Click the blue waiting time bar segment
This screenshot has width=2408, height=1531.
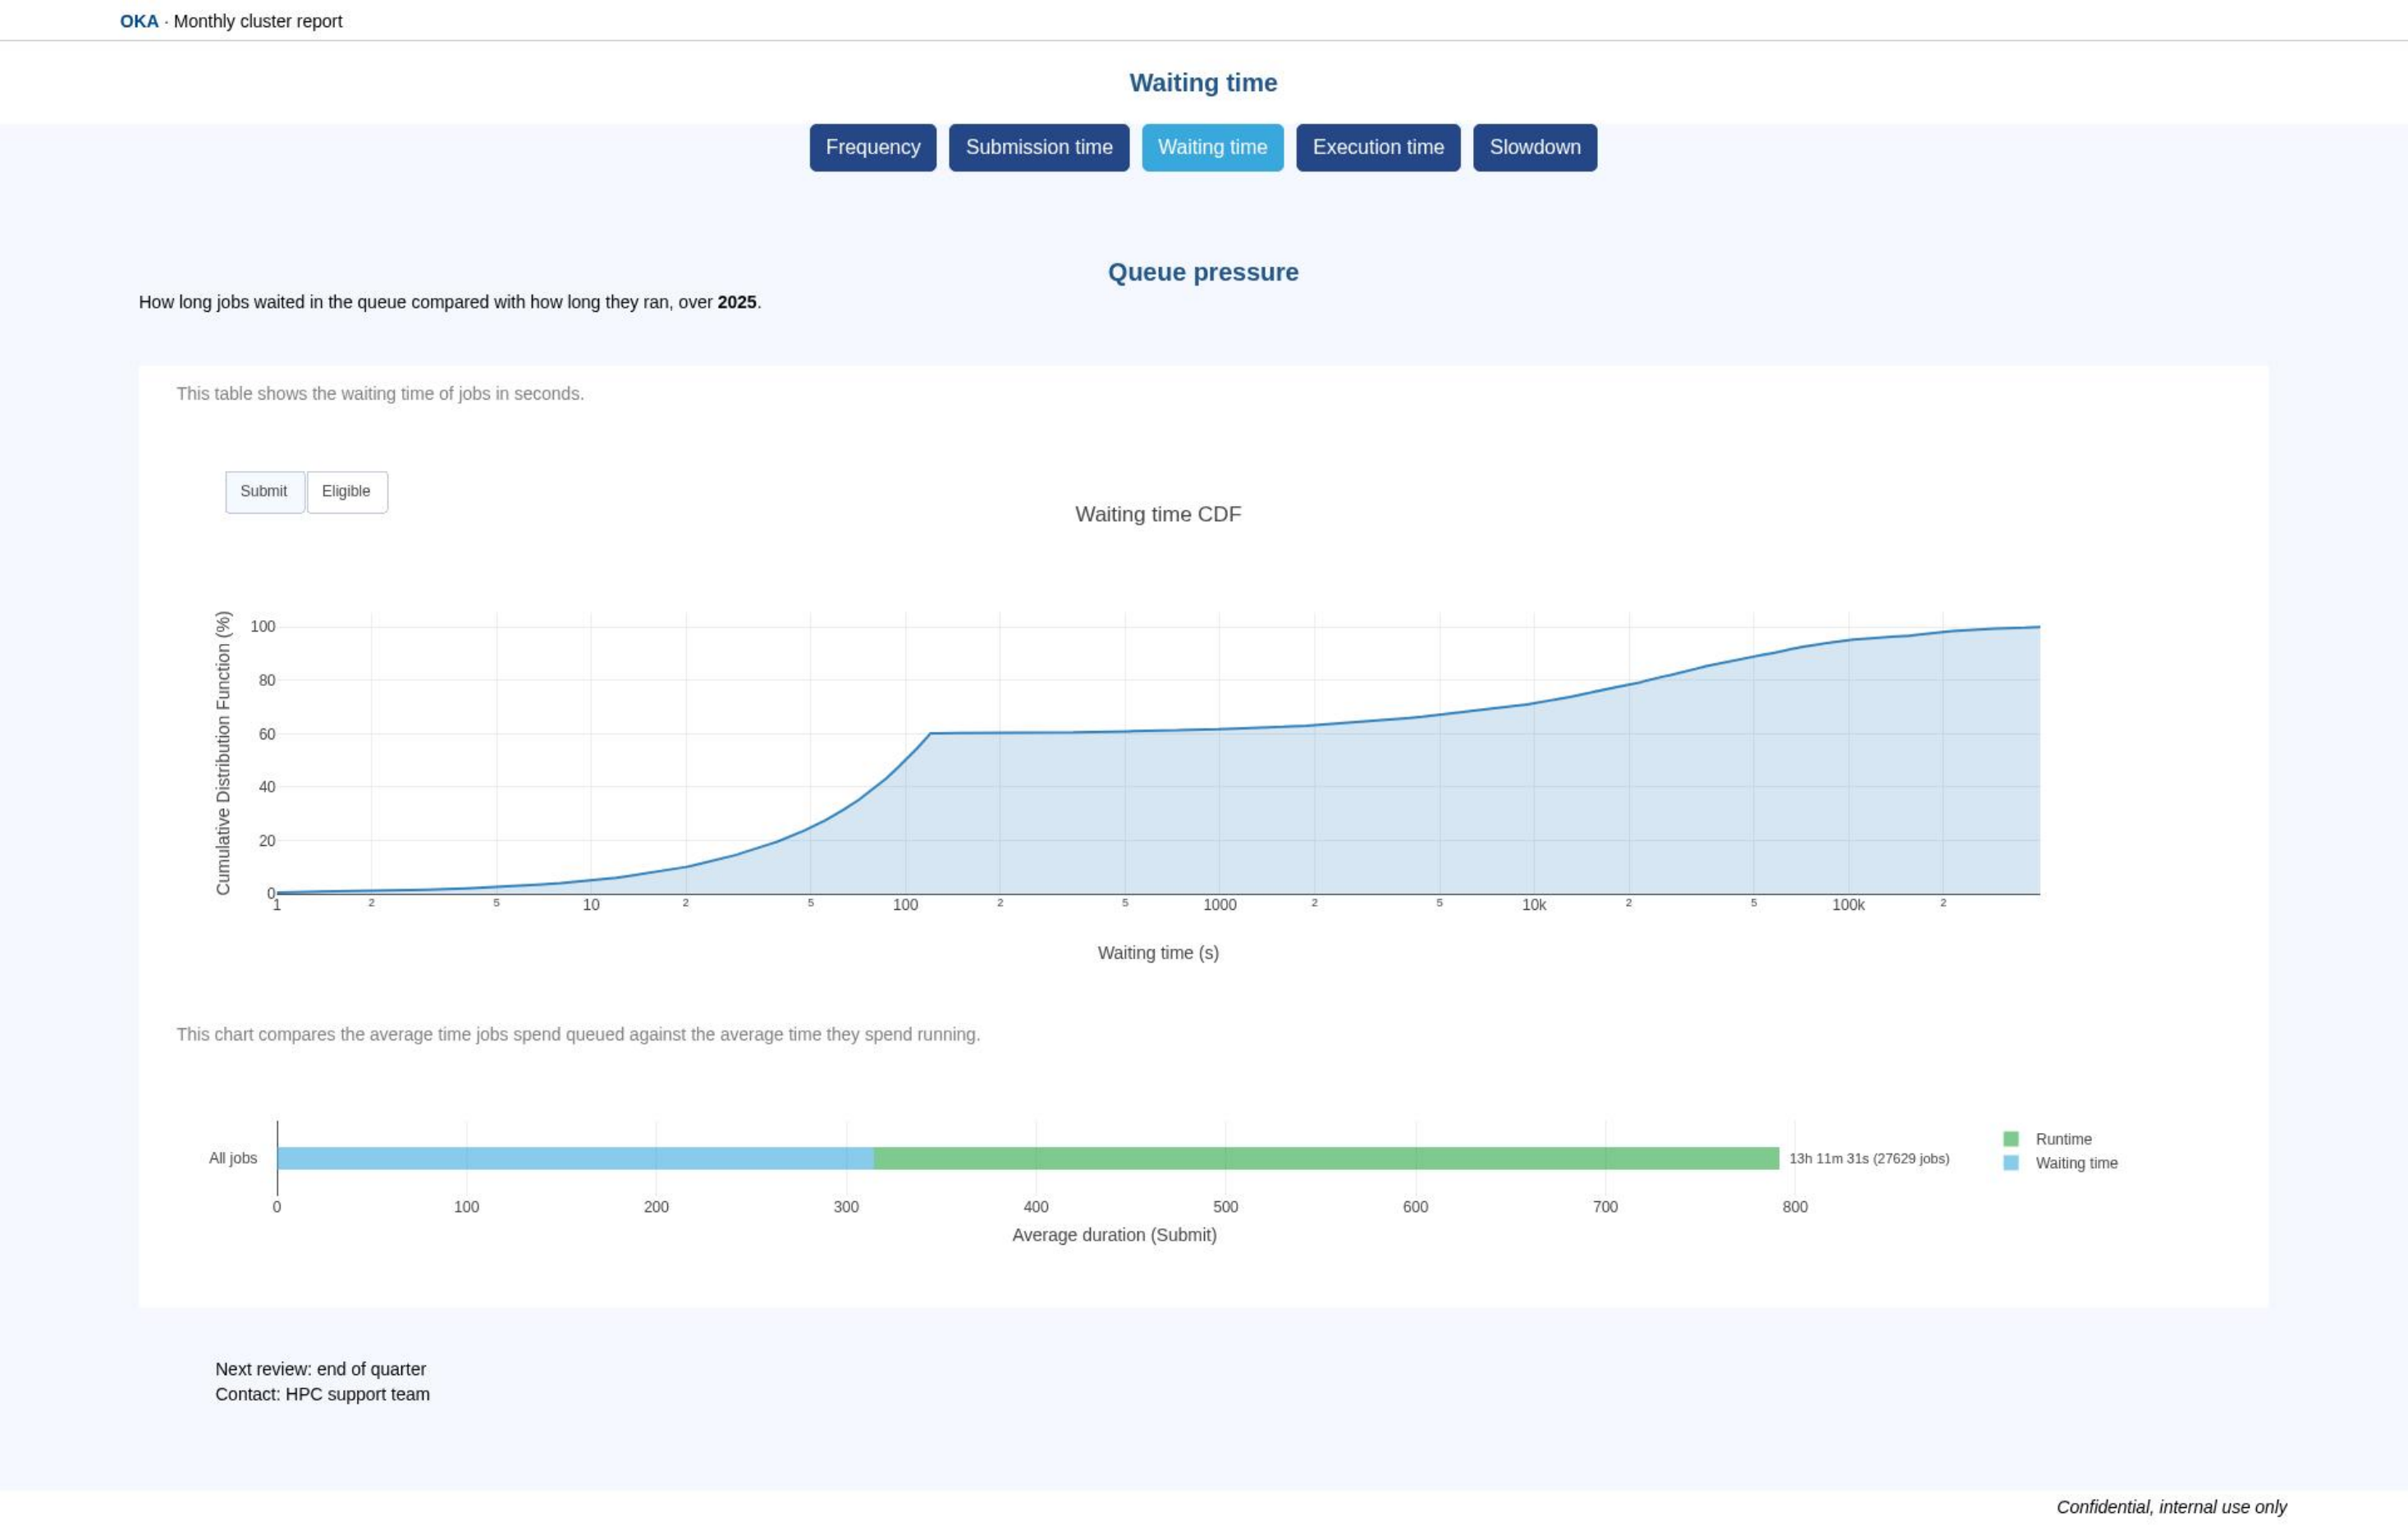[575, 1158]
